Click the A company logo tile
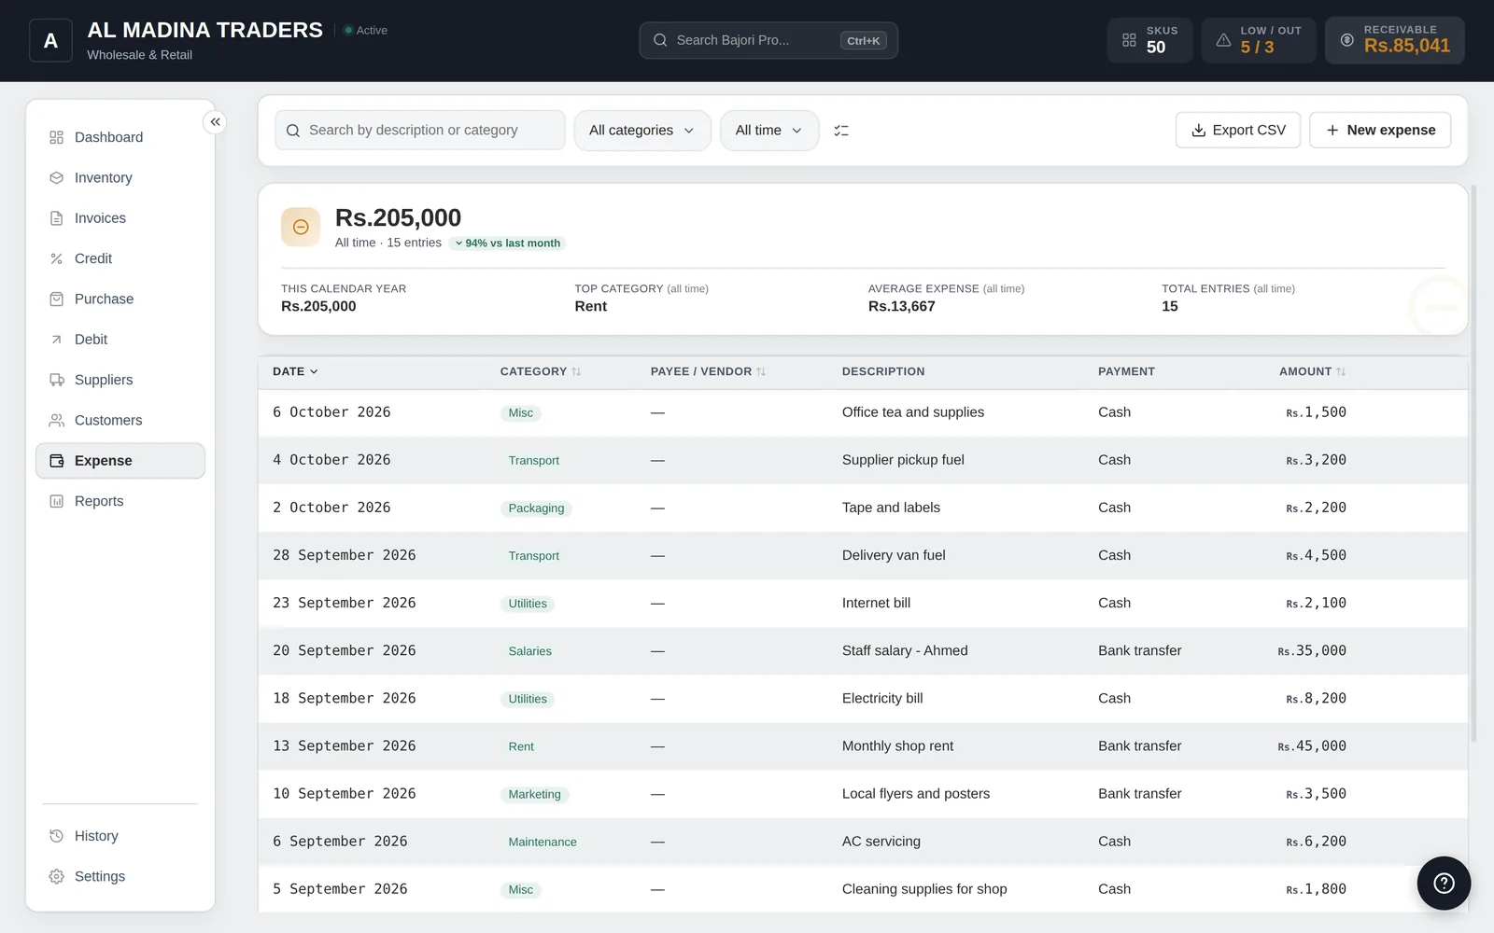Viewport: 1494px width, 933px height. 50,40
